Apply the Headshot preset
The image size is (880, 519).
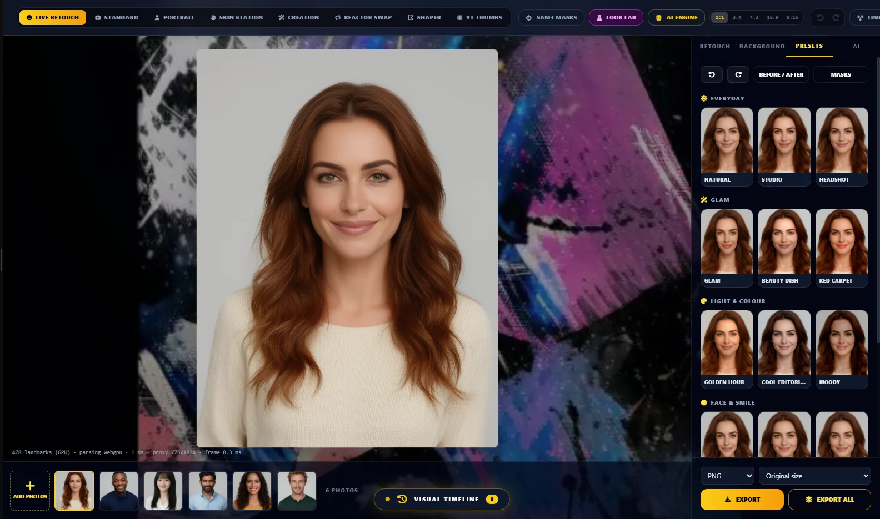[x=842, y=147]
